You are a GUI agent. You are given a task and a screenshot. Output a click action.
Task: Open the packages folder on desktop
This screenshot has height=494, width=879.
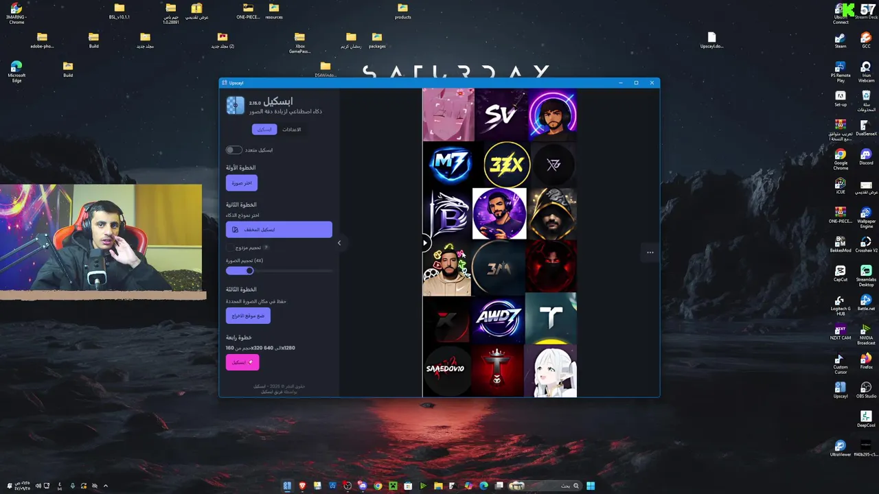tap(377, 40)
